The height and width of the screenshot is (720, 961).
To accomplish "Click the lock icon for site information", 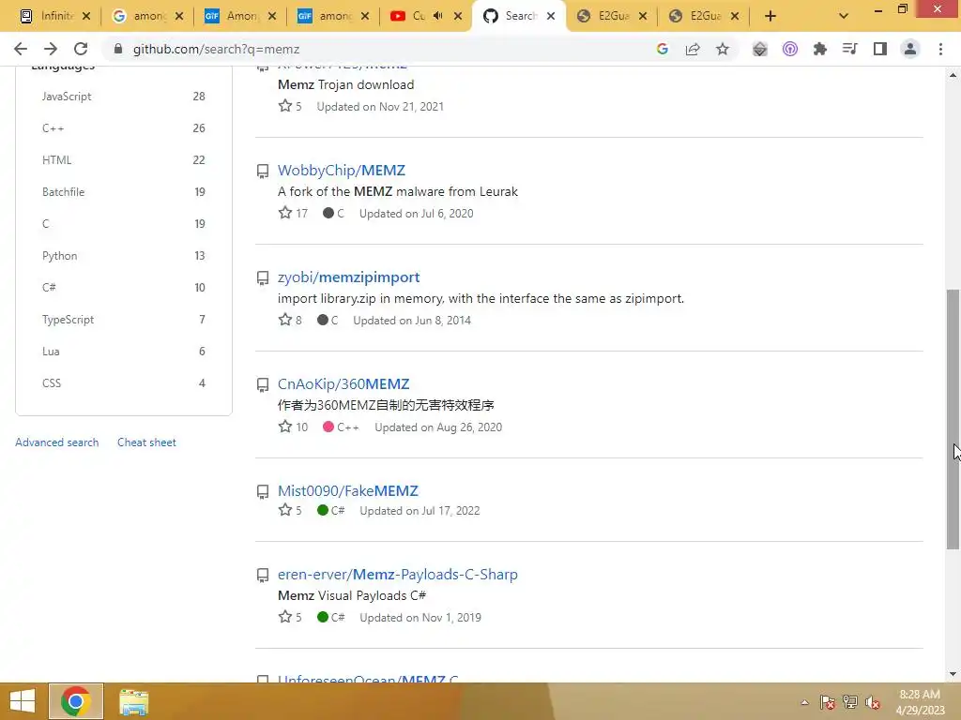I will click(118, 49).
